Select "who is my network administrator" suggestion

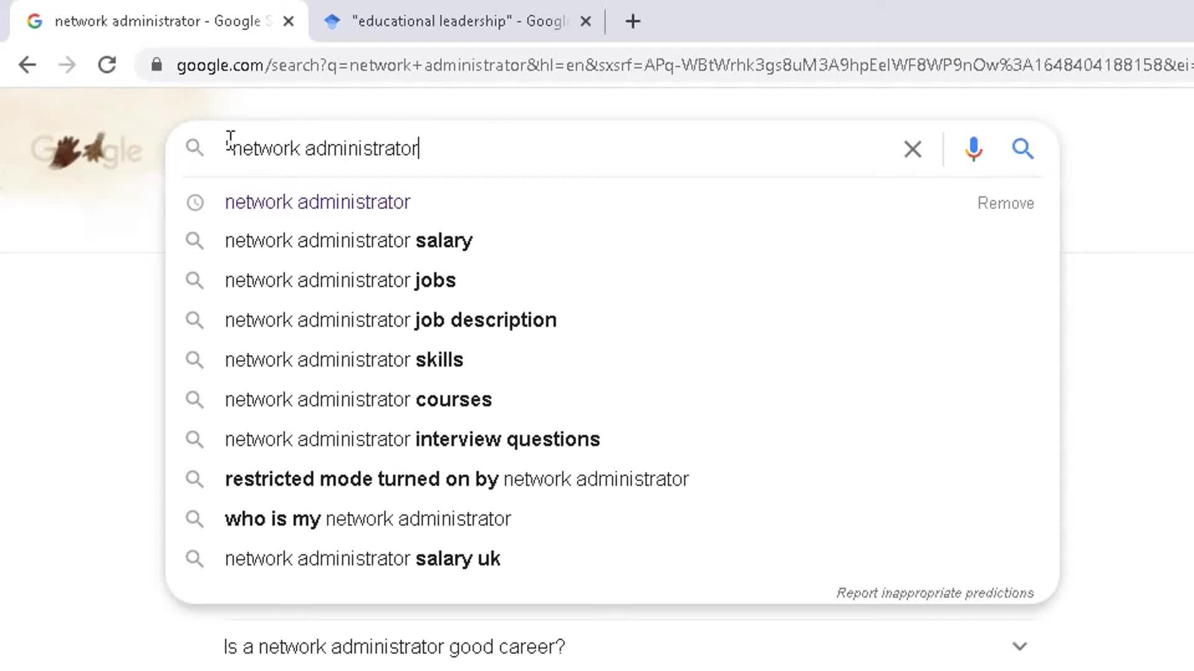[368, 519]
